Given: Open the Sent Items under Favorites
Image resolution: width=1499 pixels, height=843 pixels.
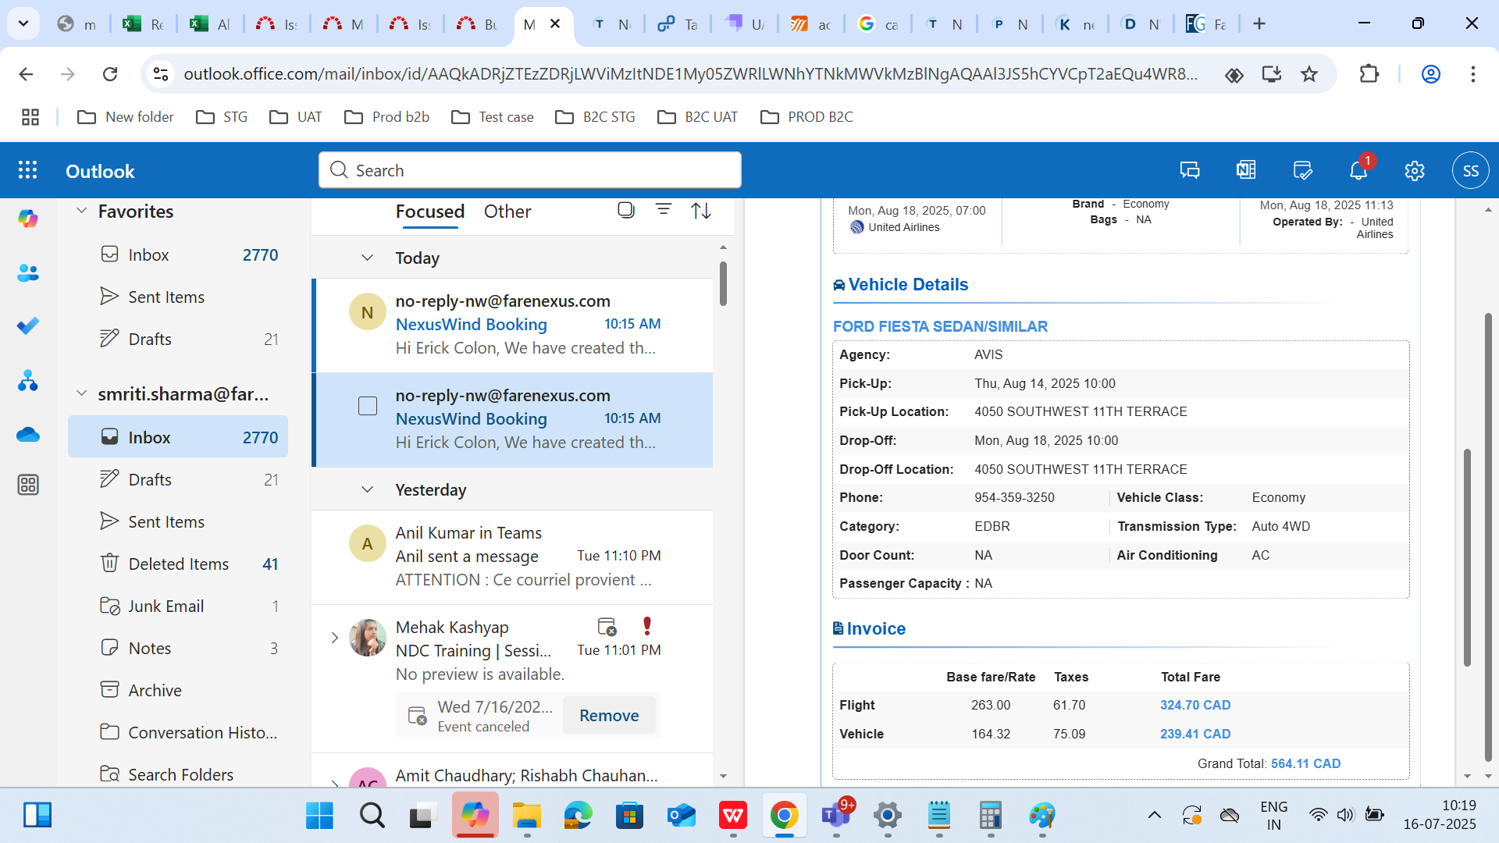Looking at the screenshot, I should [x=178, y=297].
